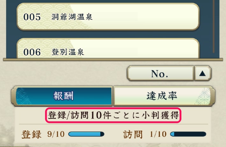Screen dimensions: 226x147
Task: Click the 登別温泉 name text
Action: [68, 52]
